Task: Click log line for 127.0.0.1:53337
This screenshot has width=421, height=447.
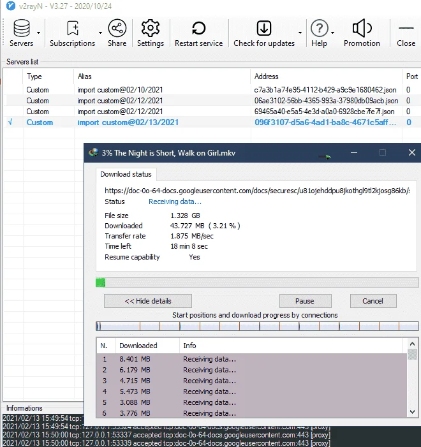Action: coord(166,435)
